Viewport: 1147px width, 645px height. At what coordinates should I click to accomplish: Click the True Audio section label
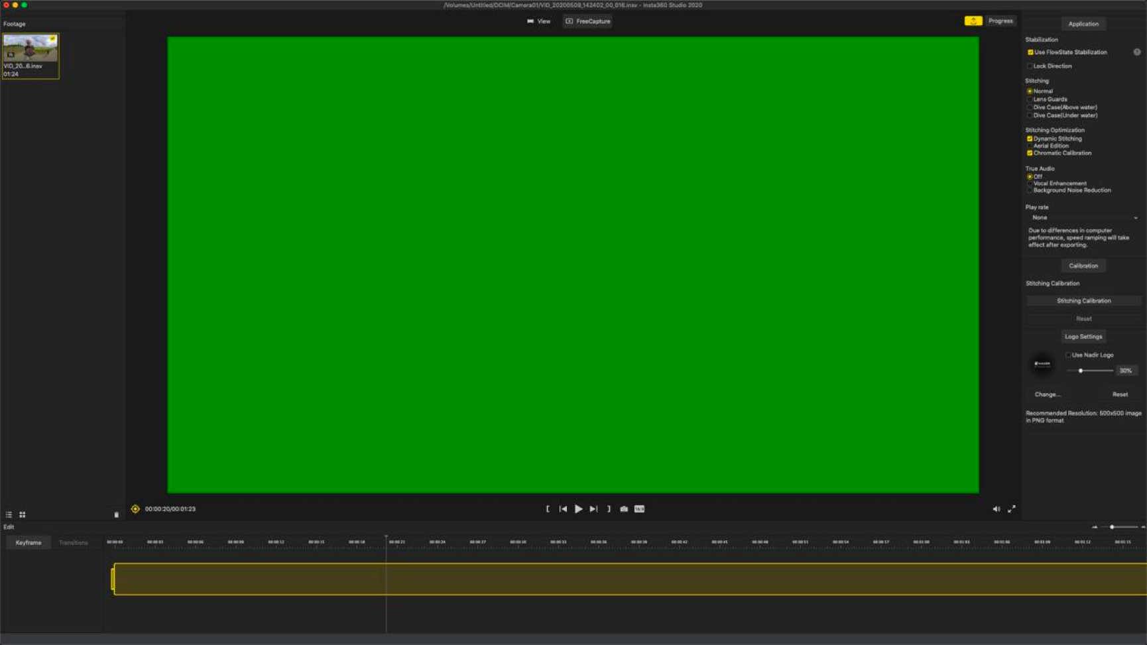click(1040, 169)
